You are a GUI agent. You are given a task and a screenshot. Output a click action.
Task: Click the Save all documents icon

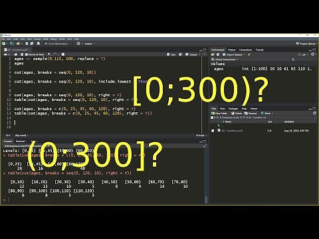tap(32, 44)
